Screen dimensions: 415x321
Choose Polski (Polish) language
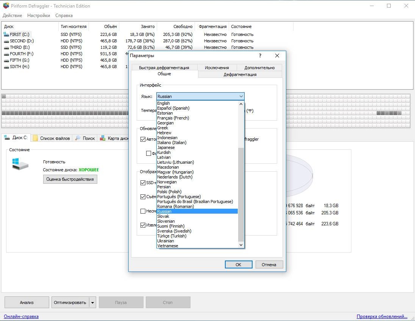[x=197, y=192]
